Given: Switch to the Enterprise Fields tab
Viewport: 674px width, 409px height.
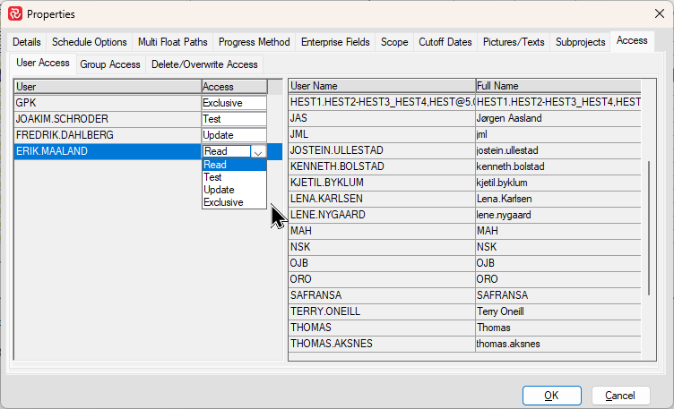Looking at the screenshot, I should pos(335,42).
